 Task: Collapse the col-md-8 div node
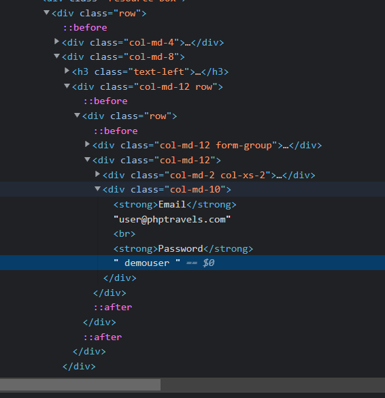click(x=57, y=56)
